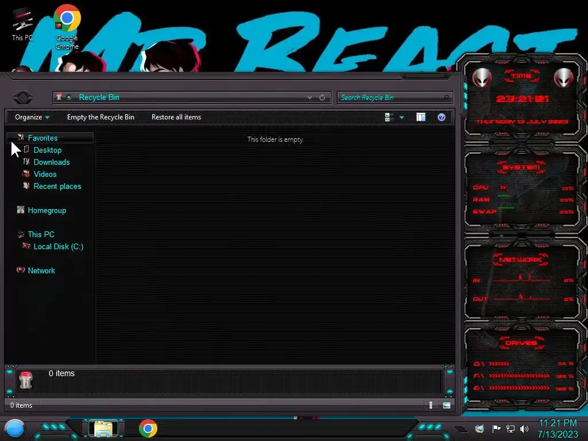Open the view options dropdown arrow
This screenshot has width=588, height=441.
[401, 117]
